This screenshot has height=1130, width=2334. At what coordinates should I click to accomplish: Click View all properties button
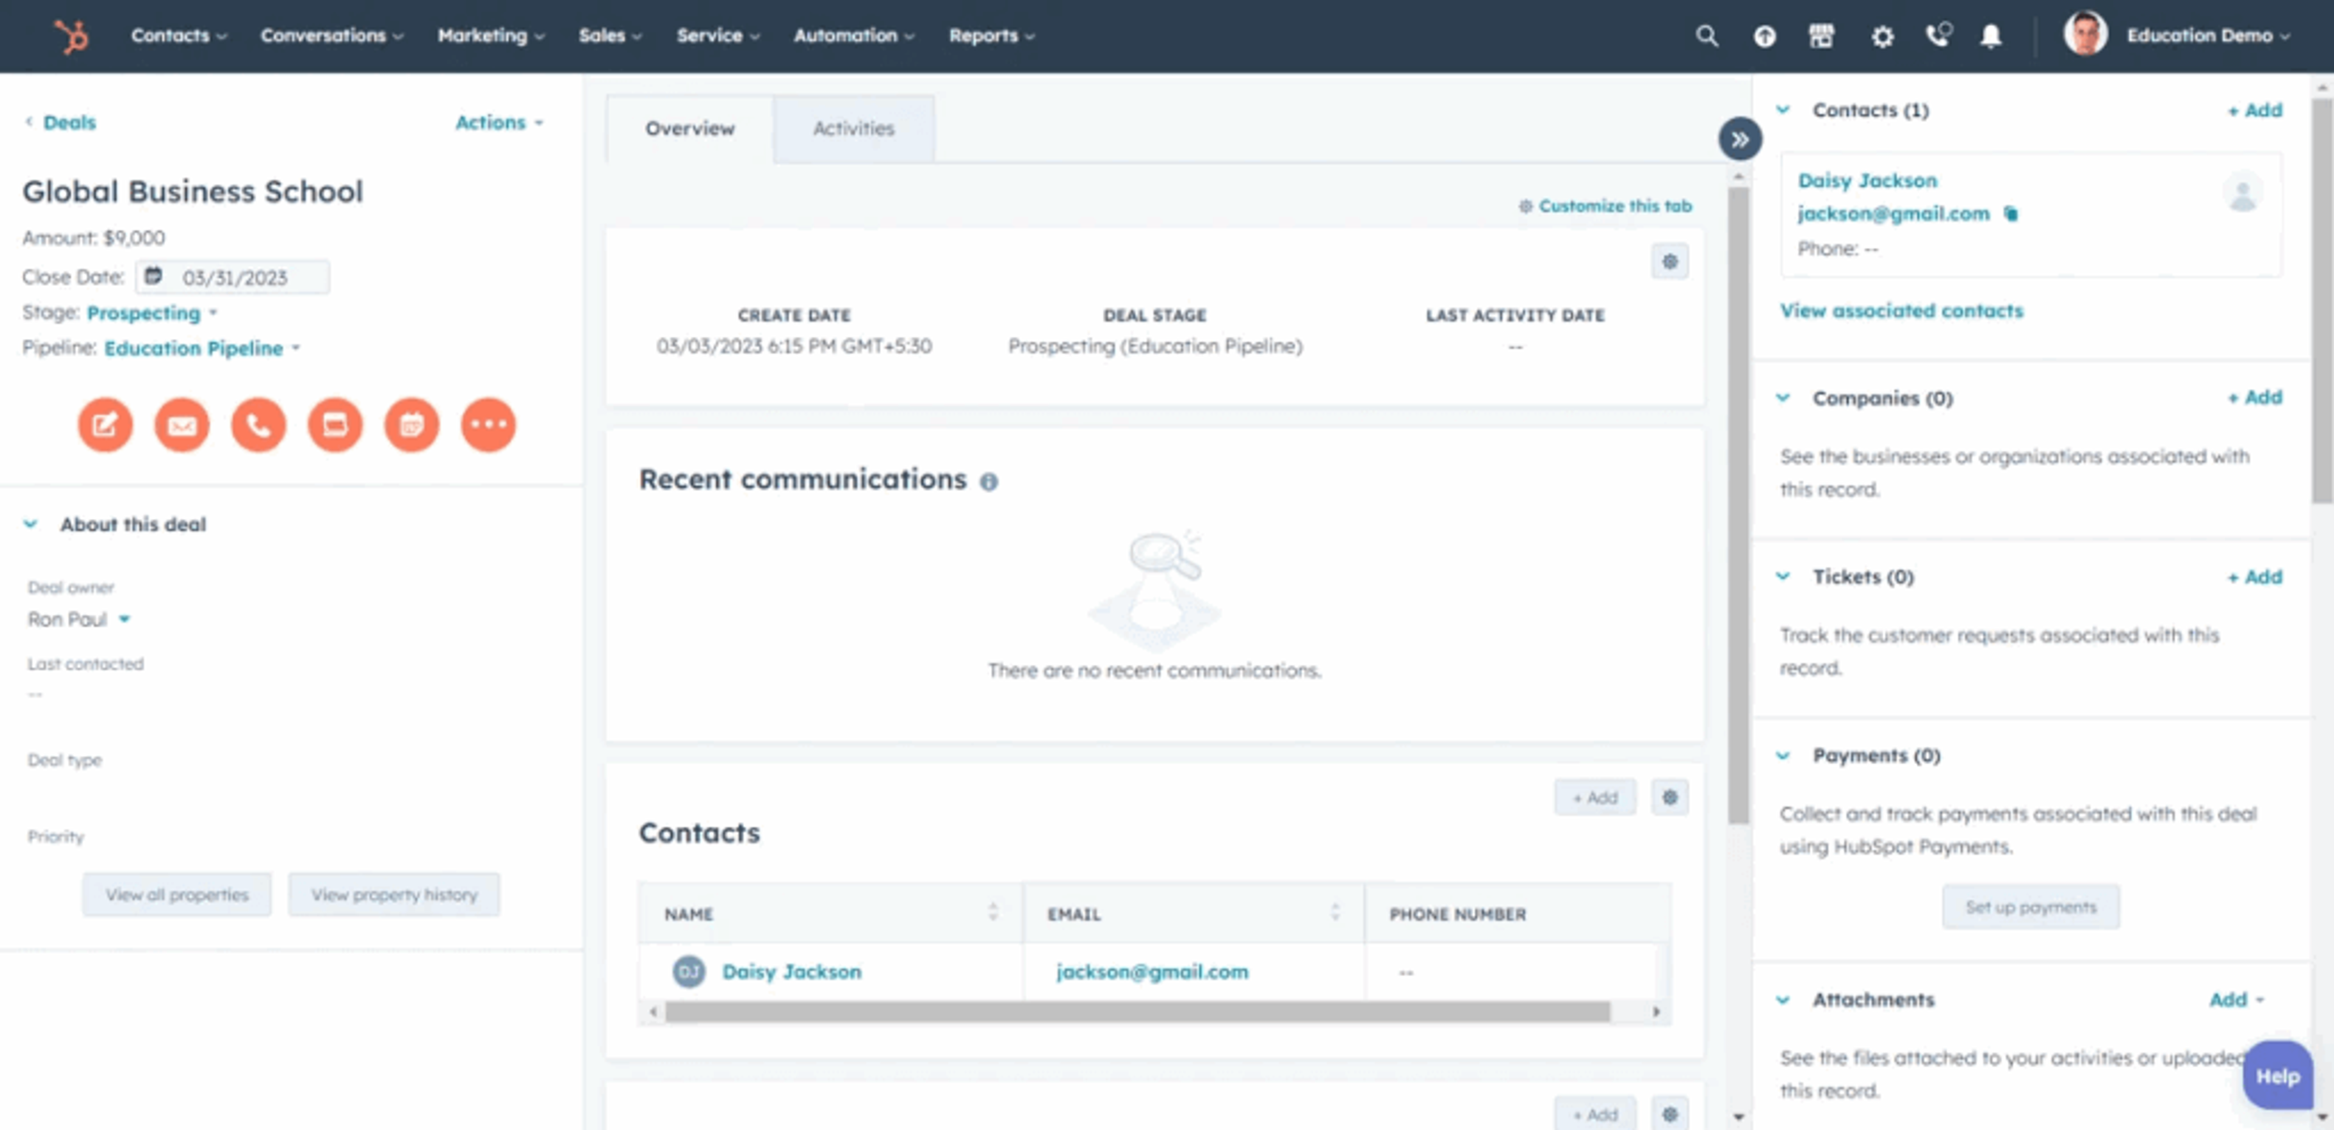[x=177, y=894]
